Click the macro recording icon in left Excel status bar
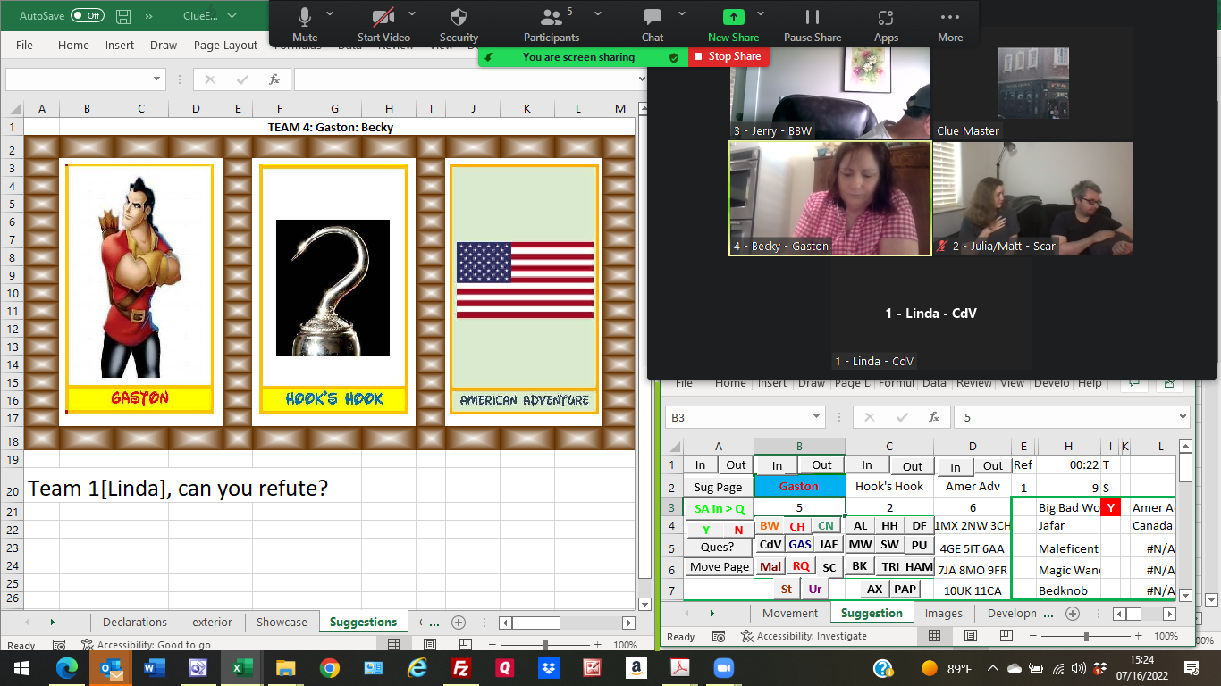 [x=58, y=645]
